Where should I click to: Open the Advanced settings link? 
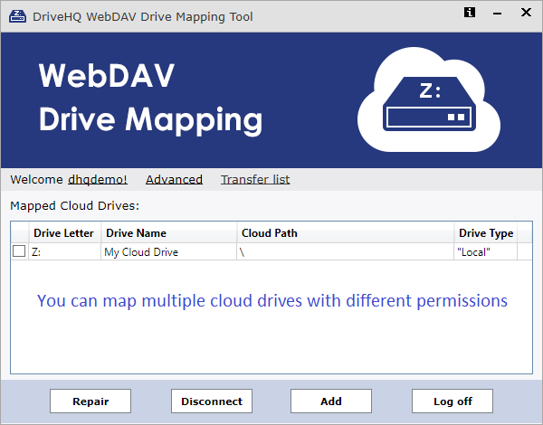pyautogui.click(x=174, y=179)
